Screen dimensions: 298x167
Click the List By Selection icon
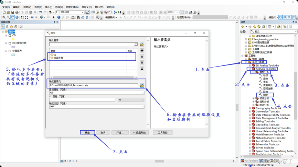tap(15, 27)
